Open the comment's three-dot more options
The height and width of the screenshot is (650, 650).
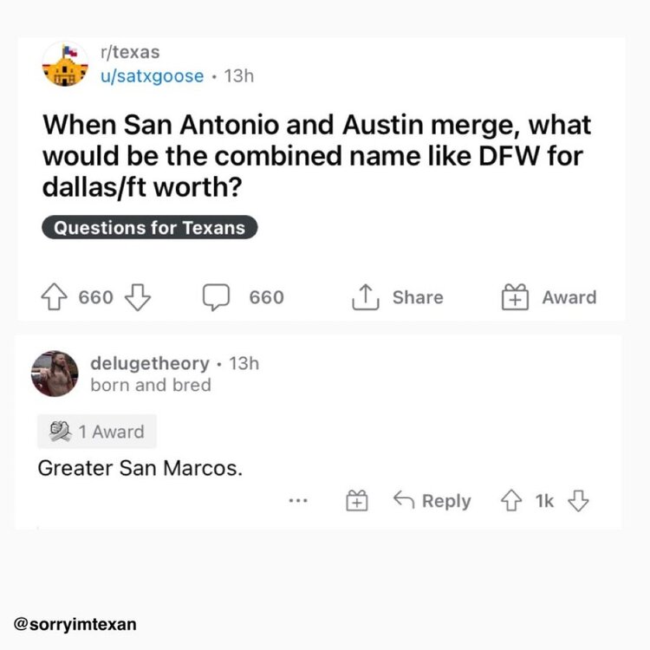(x=299, y=501)
